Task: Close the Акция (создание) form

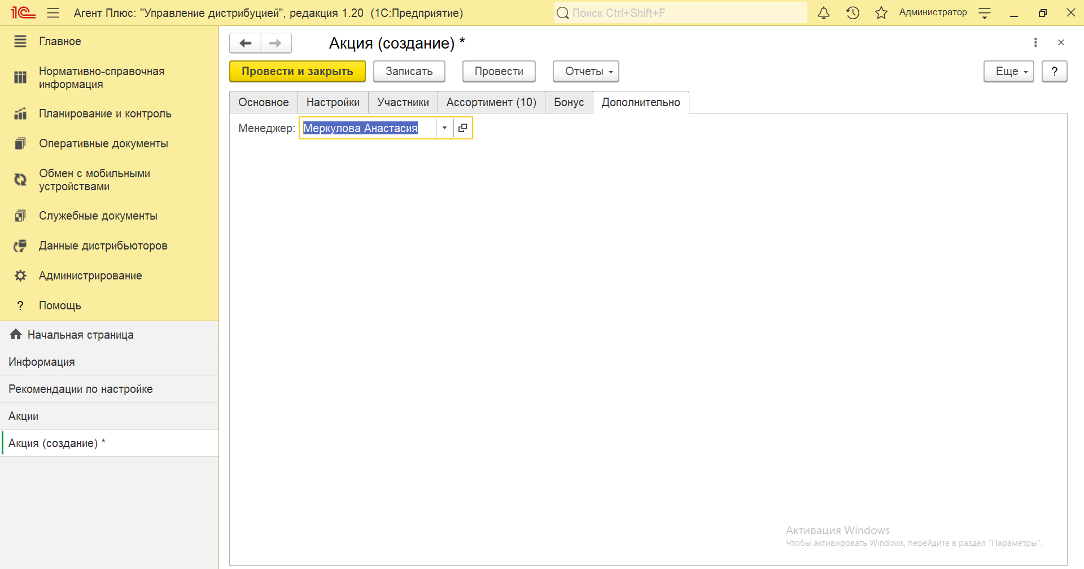Action: click(1061, 42)
